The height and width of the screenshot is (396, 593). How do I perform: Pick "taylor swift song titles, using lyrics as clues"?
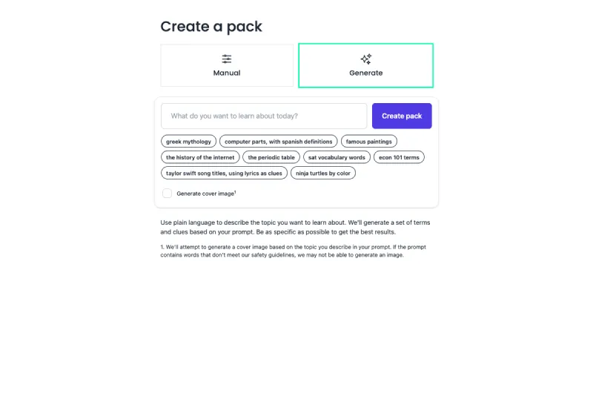[x=224, y=173]
